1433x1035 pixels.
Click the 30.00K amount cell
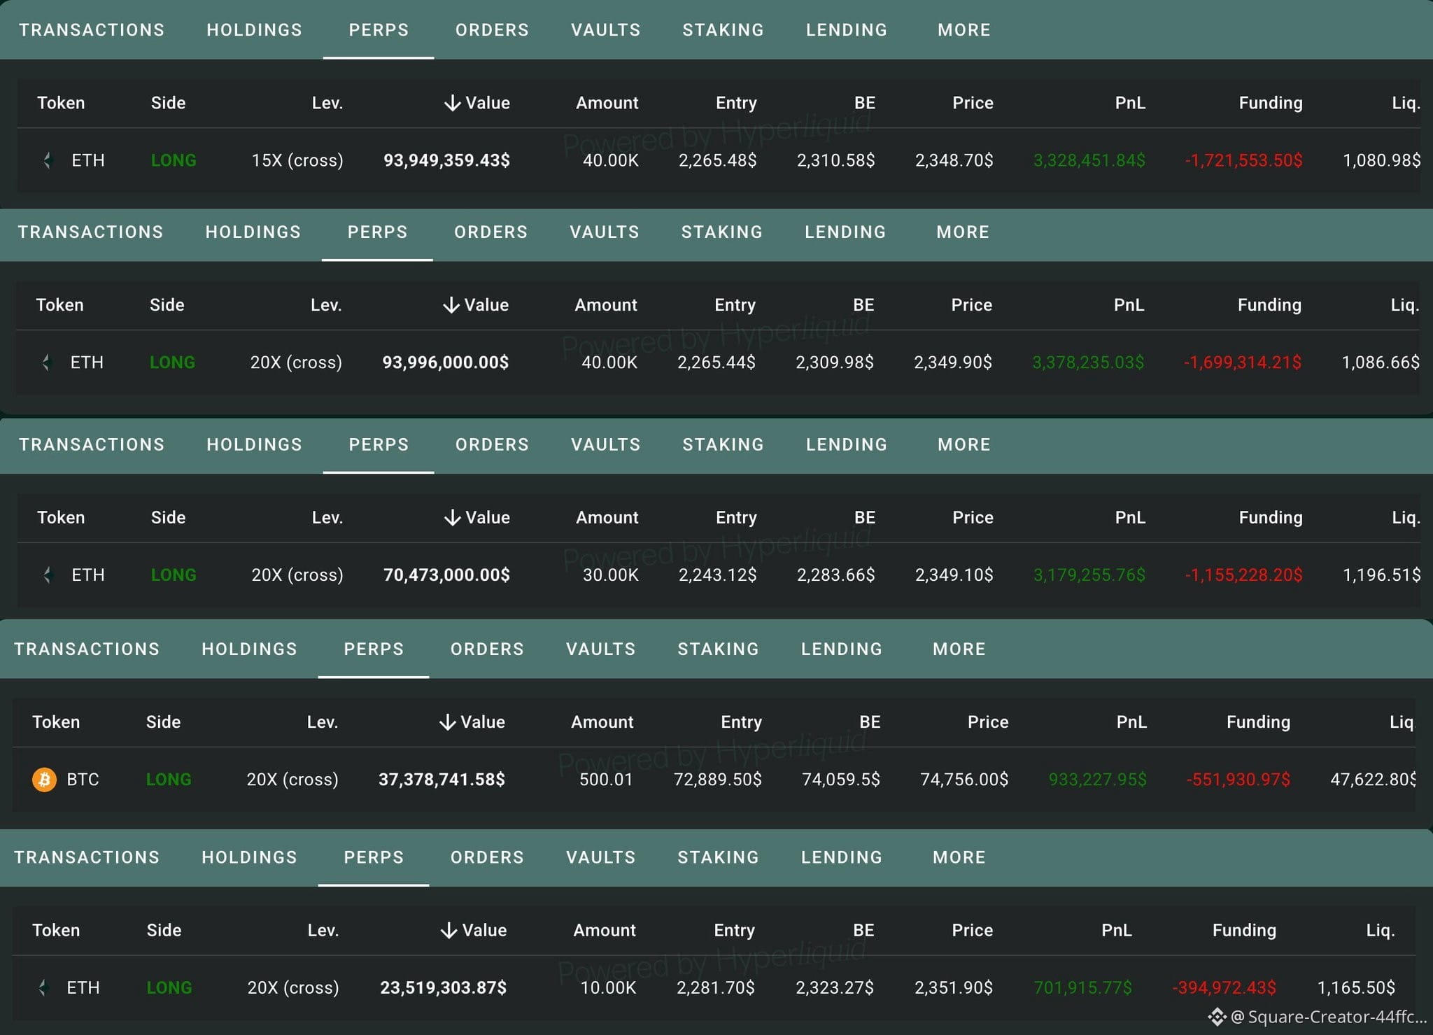(610, 575)
